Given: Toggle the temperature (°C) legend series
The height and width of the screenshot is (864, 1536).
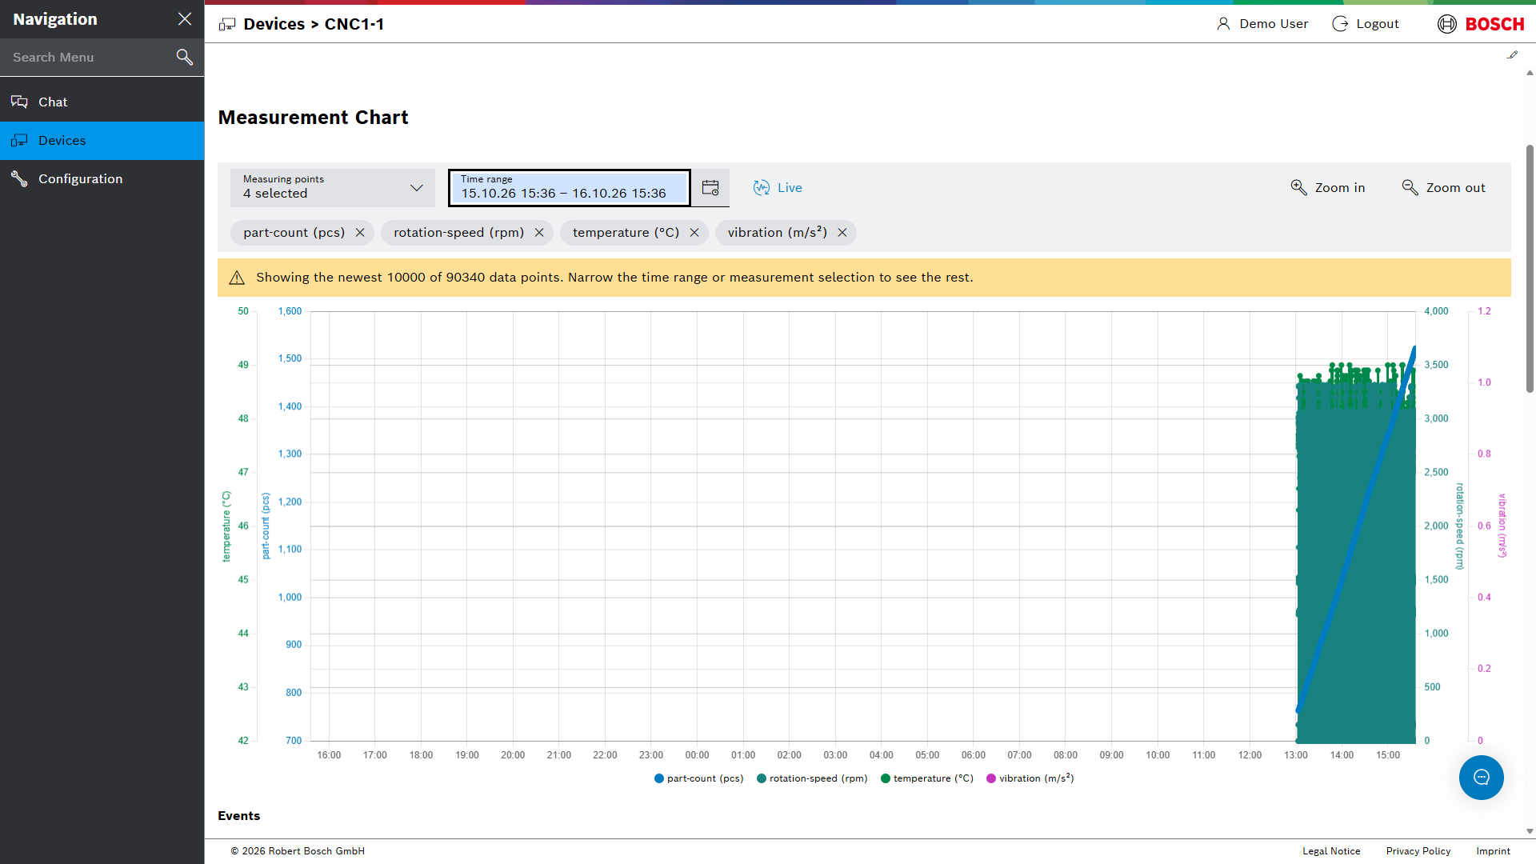Looking at the screenshot, I should point(926,778).
